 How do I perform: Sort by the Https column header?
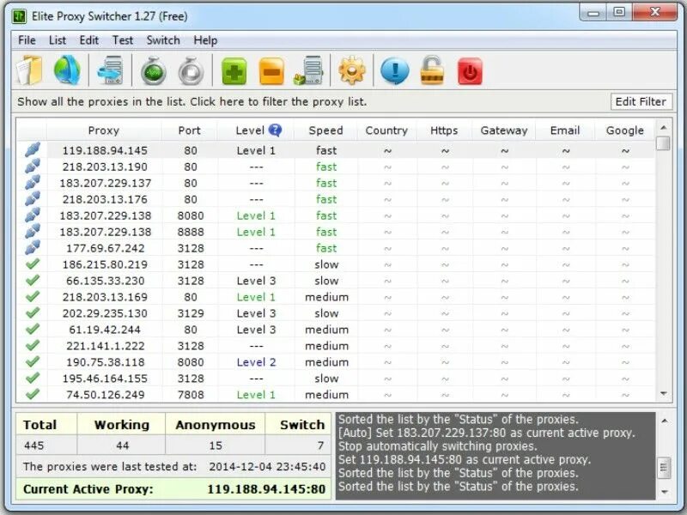(x=444, y=130)
